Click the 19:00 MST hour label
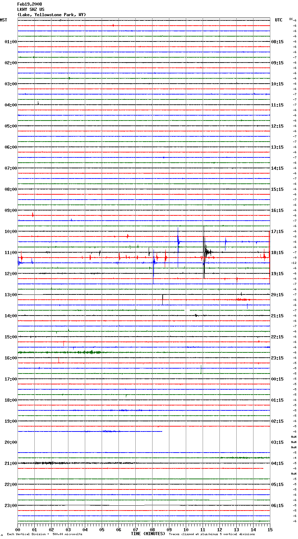This screenshot has height=539, width=298. point(11,421)
